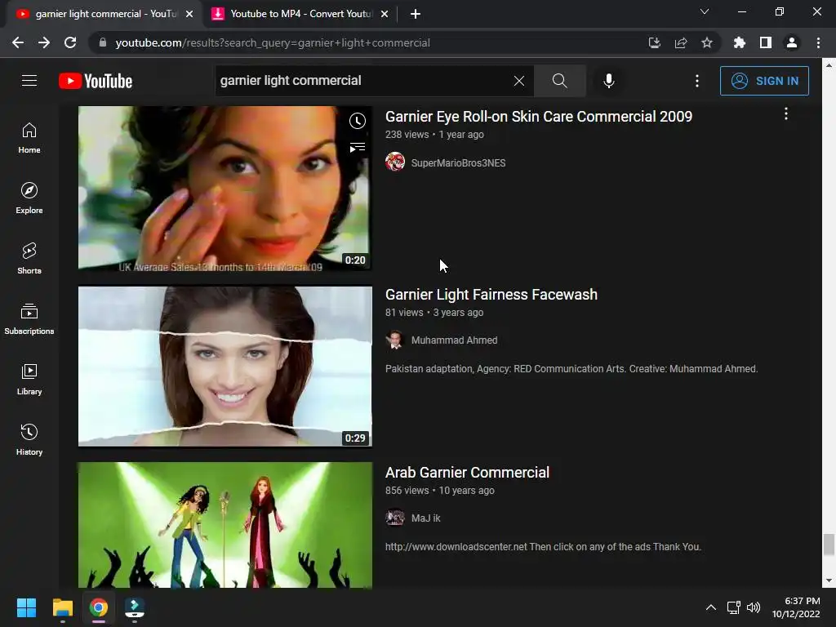Go forward in browser history
The height and width of the screenshot is (627, 836).
(x=44, y=42)
